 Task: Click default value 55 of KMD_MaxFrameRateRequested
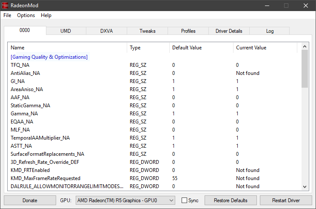tap(175, 178)
